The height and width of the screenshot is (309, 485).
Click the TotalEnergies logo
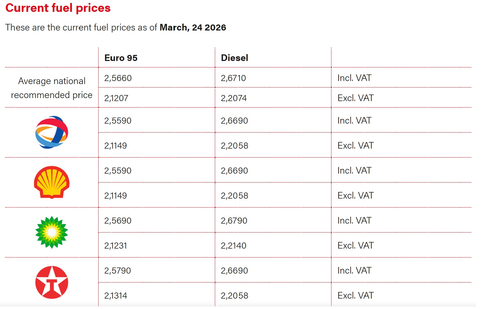point(52,132)
